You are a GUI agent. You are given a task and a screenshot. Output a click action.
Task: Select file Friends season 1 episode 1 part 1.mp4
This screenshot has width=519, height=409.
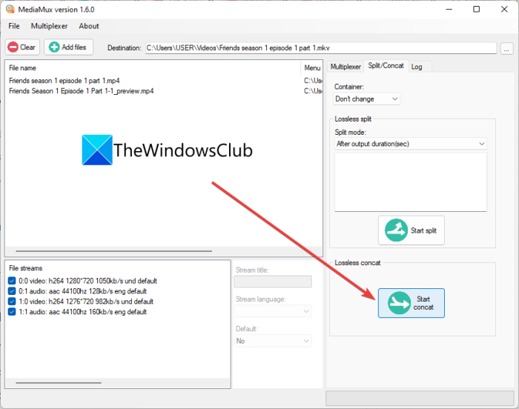tap(65, 81)
